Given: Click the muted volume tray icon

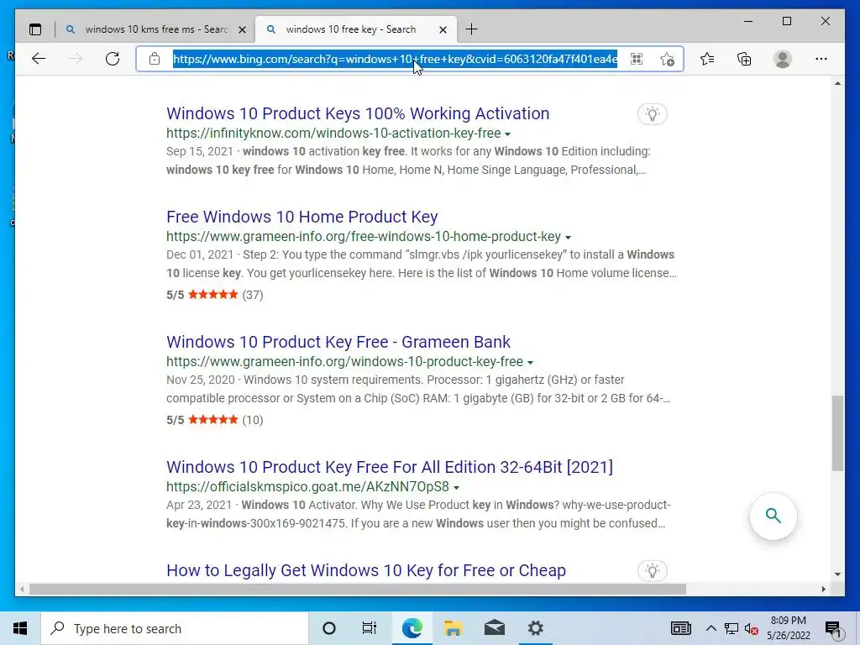Looking at the screenshot, I should (752, 629).
